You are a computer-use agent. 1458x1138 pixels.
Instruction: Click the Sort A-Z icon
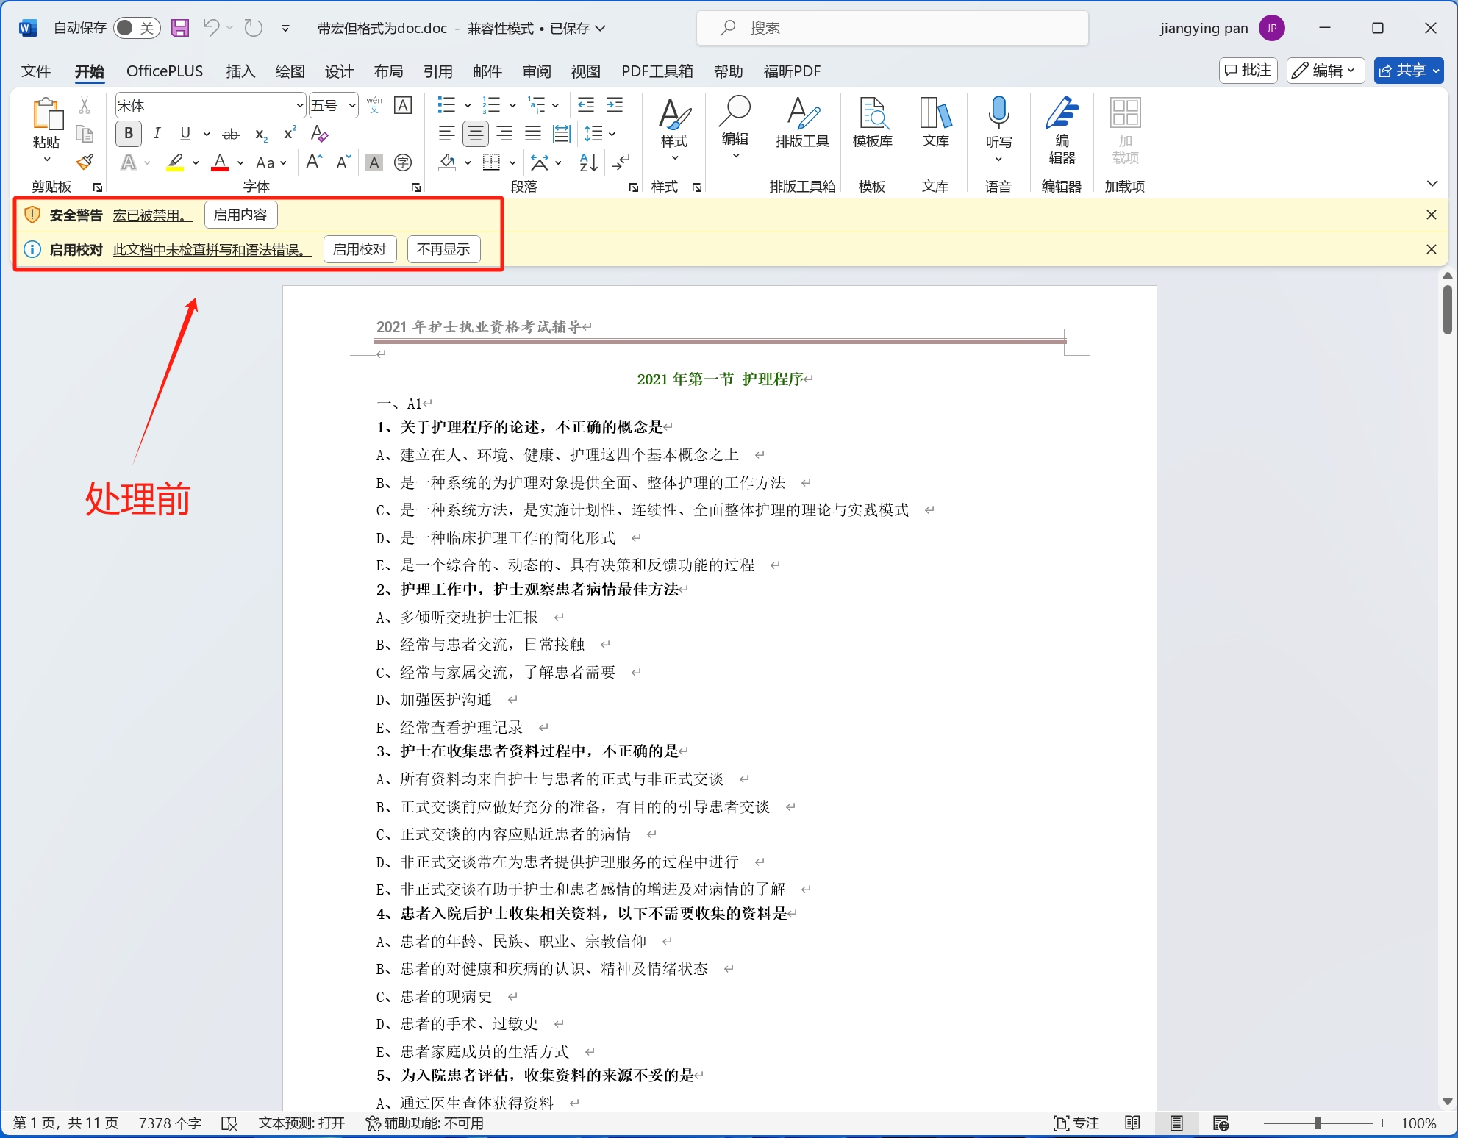click(588, 162)
